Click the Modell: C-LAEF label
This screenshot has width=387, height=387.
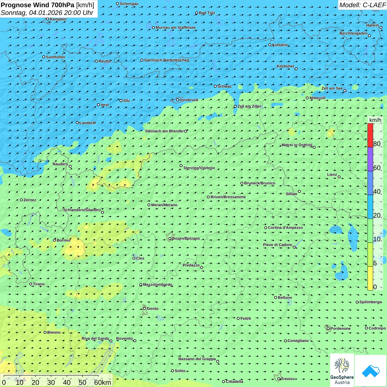(362, 5)
